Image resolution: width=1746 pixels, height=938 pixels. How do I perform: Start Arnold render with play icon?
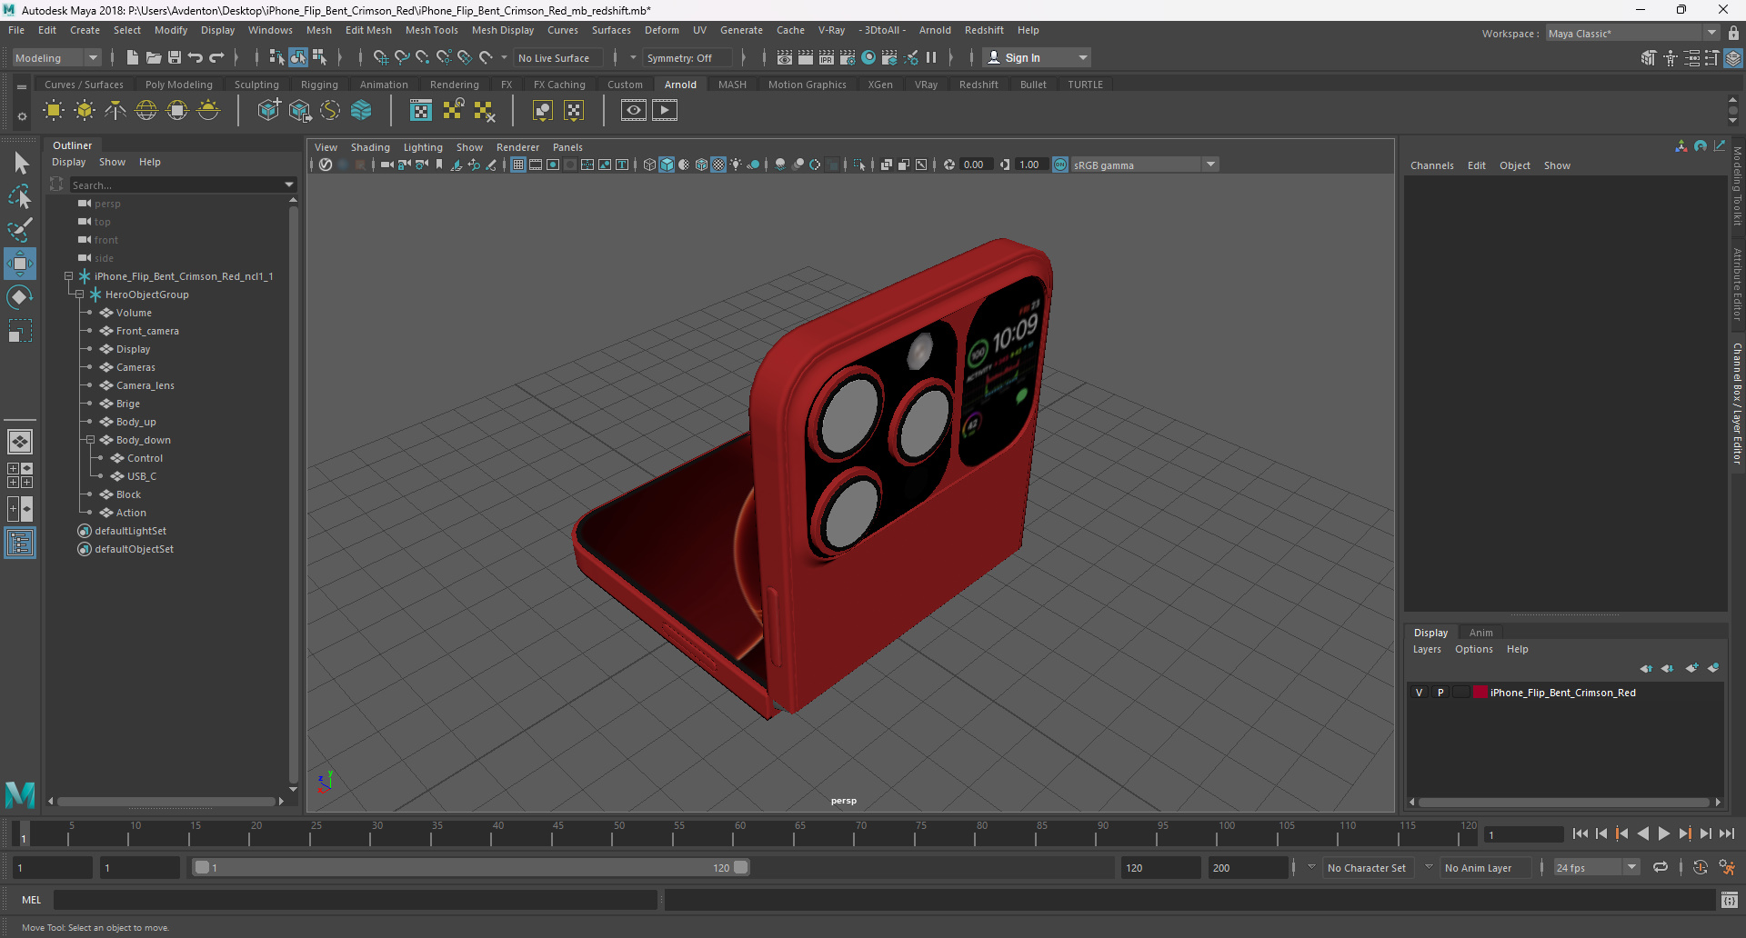pyautogui.click(x=665, y=111)
